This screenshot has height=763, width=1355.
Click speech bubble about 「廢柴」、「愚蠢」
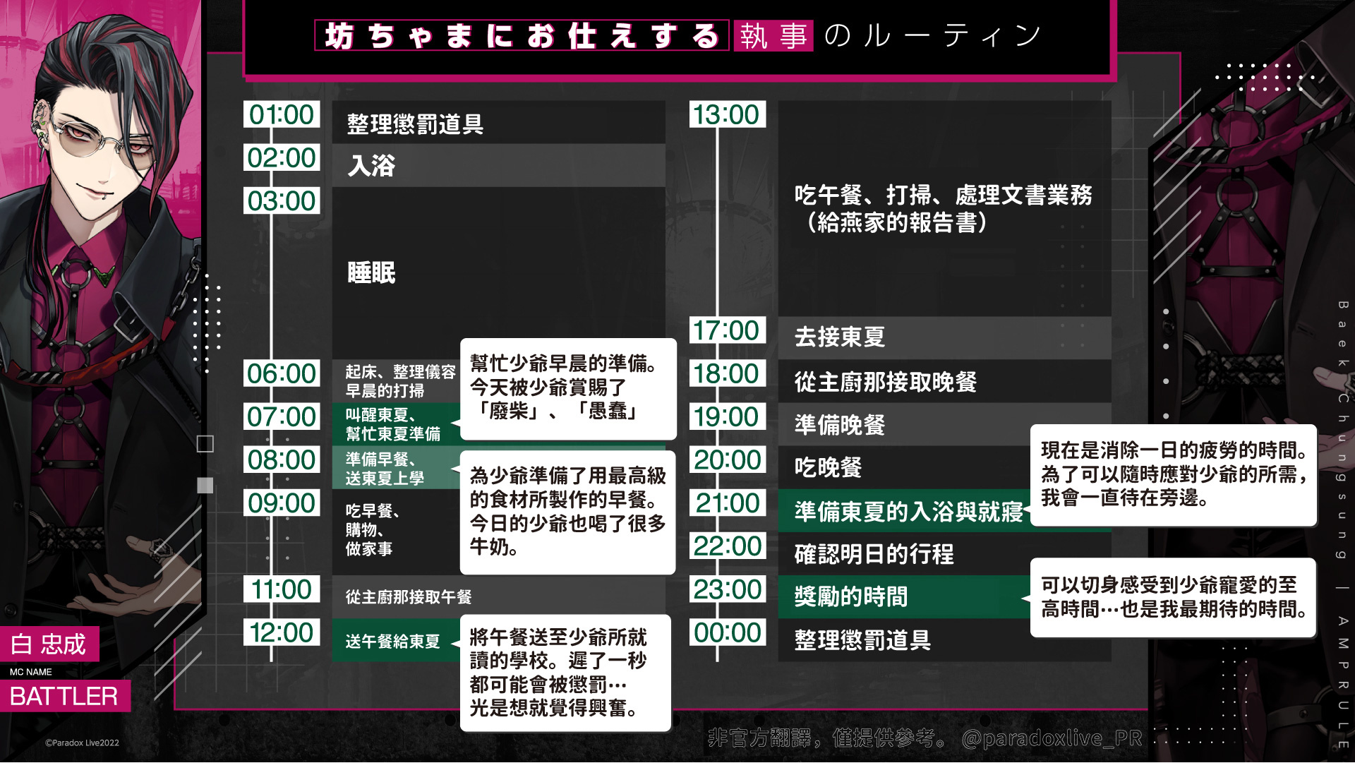568,388
